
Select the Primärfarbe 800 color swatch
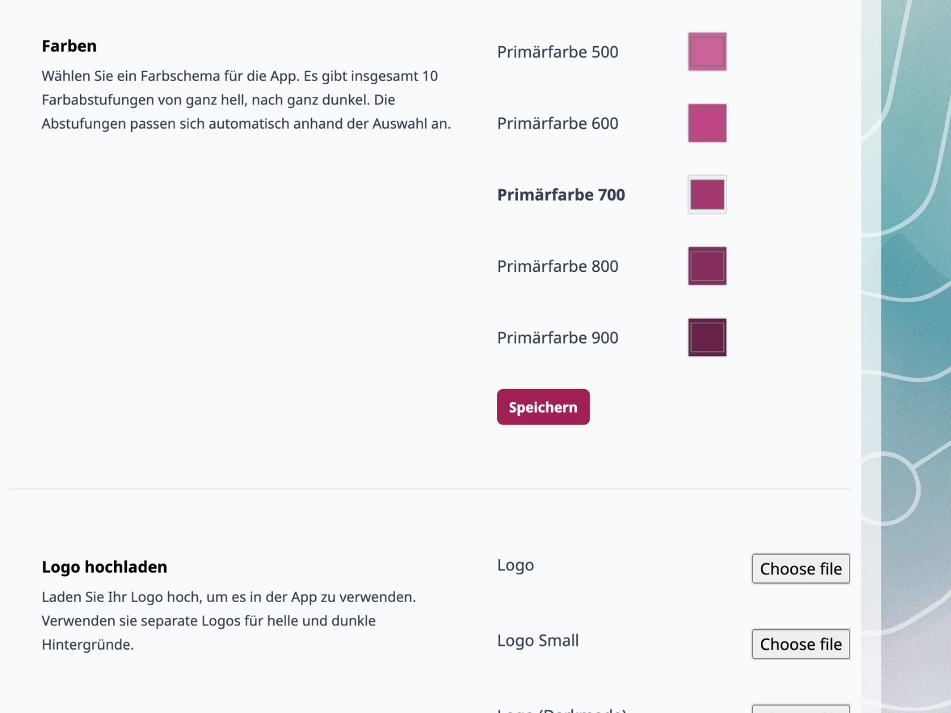[x=707, y=266]
